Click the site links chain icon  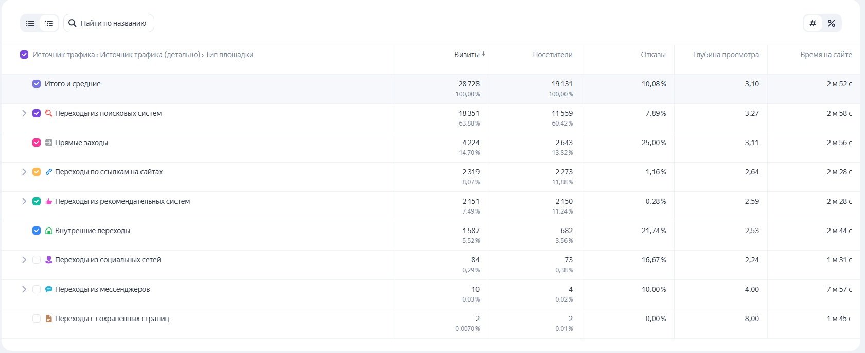pos(49,172)
